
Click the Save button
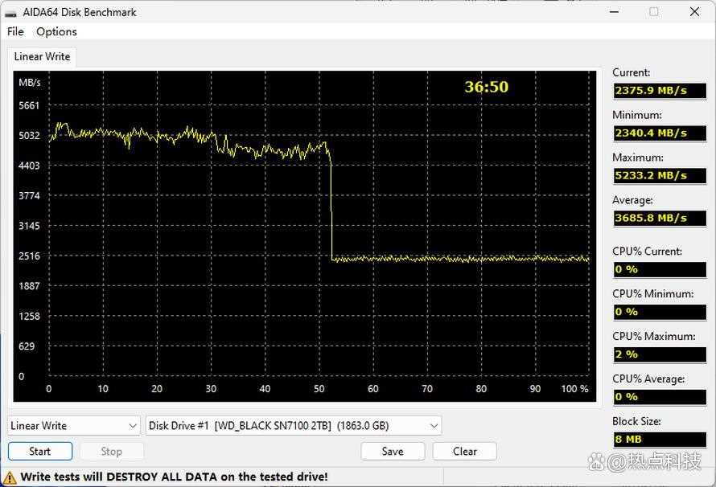pyautogui.click(x=393, y=451)
